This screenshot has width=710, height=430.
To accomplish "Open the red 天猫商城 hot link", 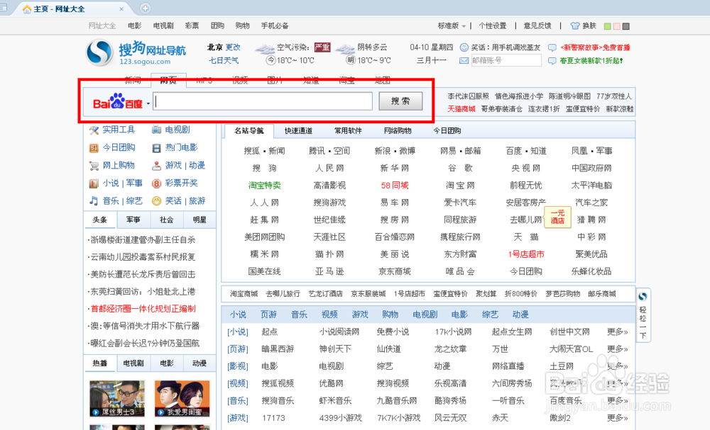I will click(461, 109).
